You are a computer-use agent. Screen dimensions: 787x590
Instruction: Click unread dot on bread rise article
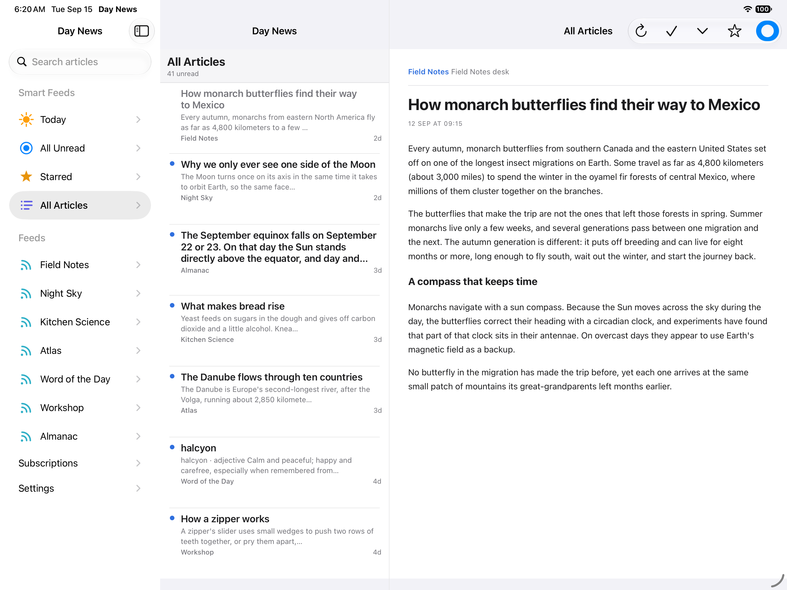[x=172, y=305]
